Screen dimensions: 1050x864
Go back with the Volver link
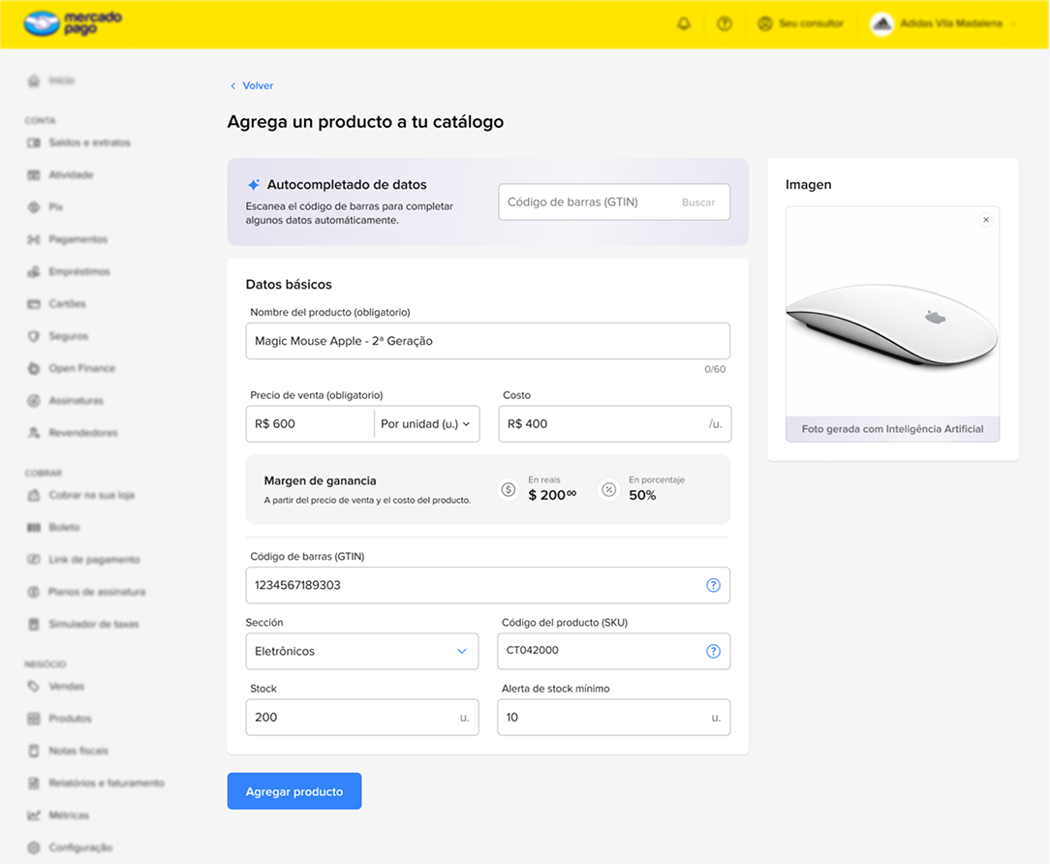pos(252,86)
